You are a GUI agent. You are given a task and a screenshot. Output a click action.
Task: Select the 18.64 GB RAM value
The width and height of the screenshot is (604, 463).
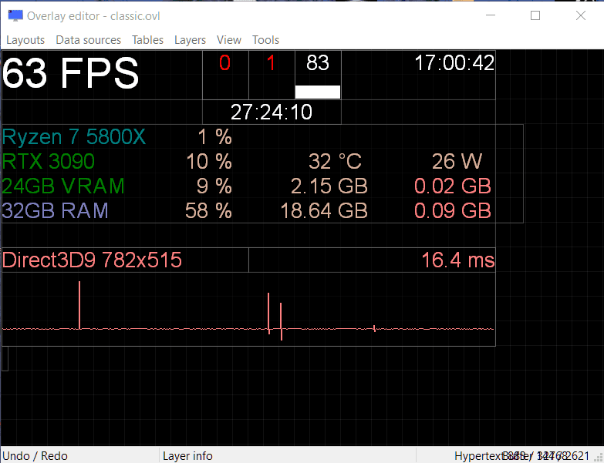point(324,211)
